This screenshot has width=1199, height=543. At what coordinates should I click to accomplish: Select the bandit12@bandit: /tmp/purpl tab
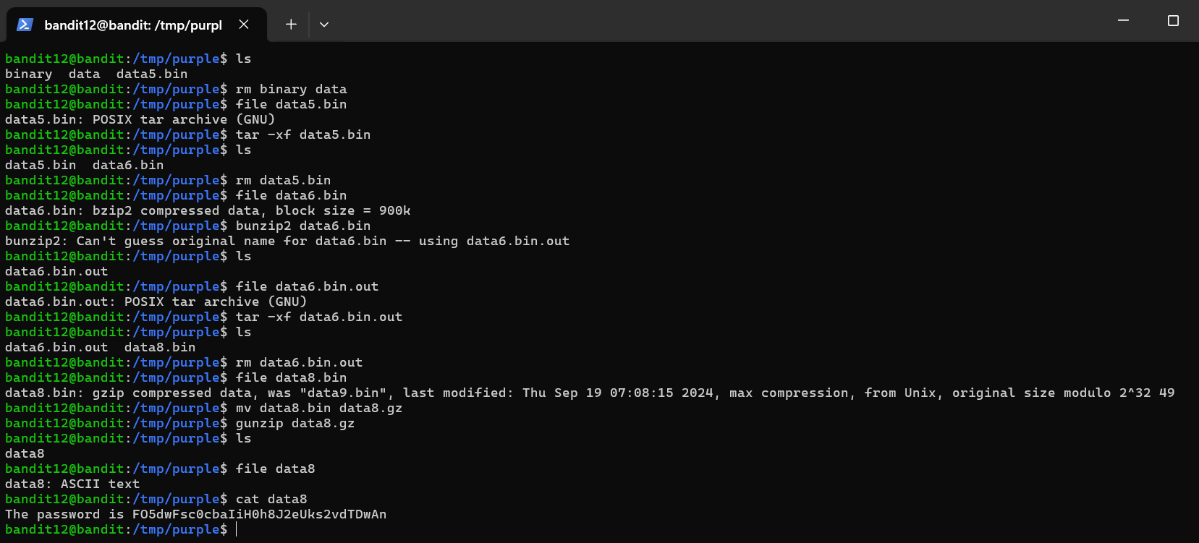[132, 25]
